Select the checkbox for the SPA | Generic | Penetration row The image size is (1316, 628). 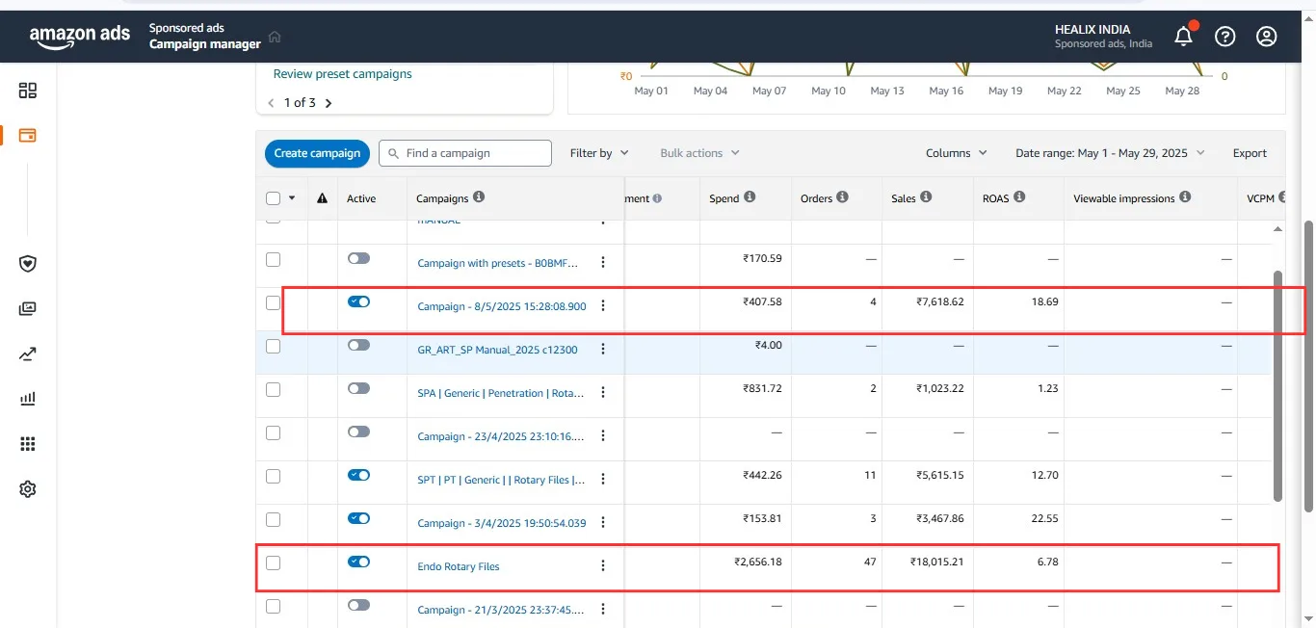(273, 389)
